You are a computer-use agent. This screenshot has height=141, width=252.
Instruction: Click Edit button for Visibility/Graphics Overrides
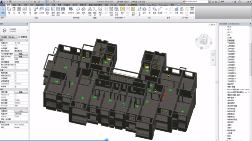[21, 53]
